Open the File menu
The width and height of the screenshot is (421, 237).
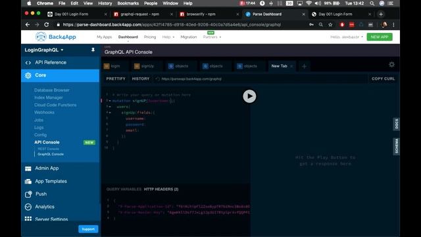[x=62, y=3]
